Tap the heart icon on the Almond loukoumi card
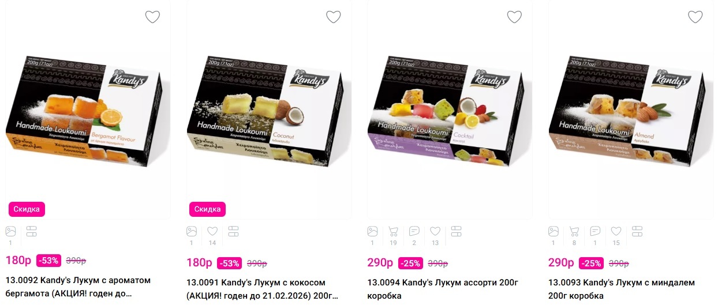The image size is (718, 305). [695, 17]
